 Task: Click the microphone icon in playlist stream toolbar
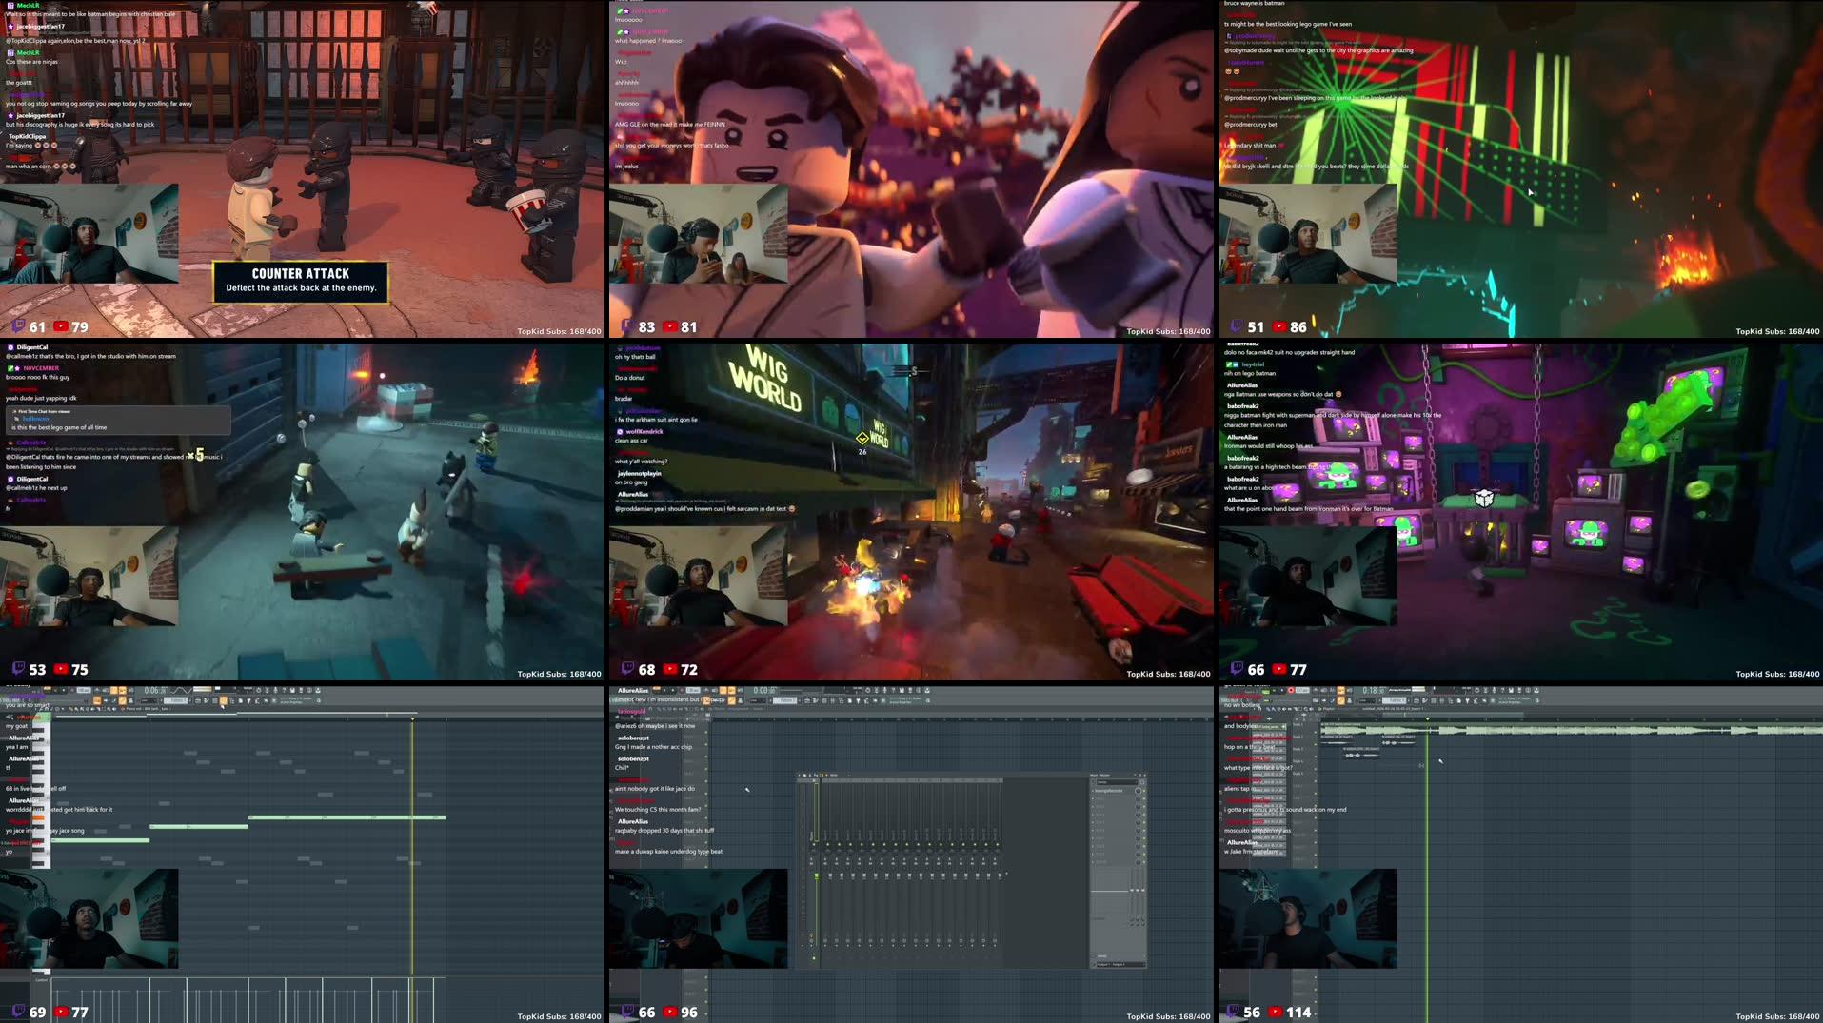(1494, 690)
